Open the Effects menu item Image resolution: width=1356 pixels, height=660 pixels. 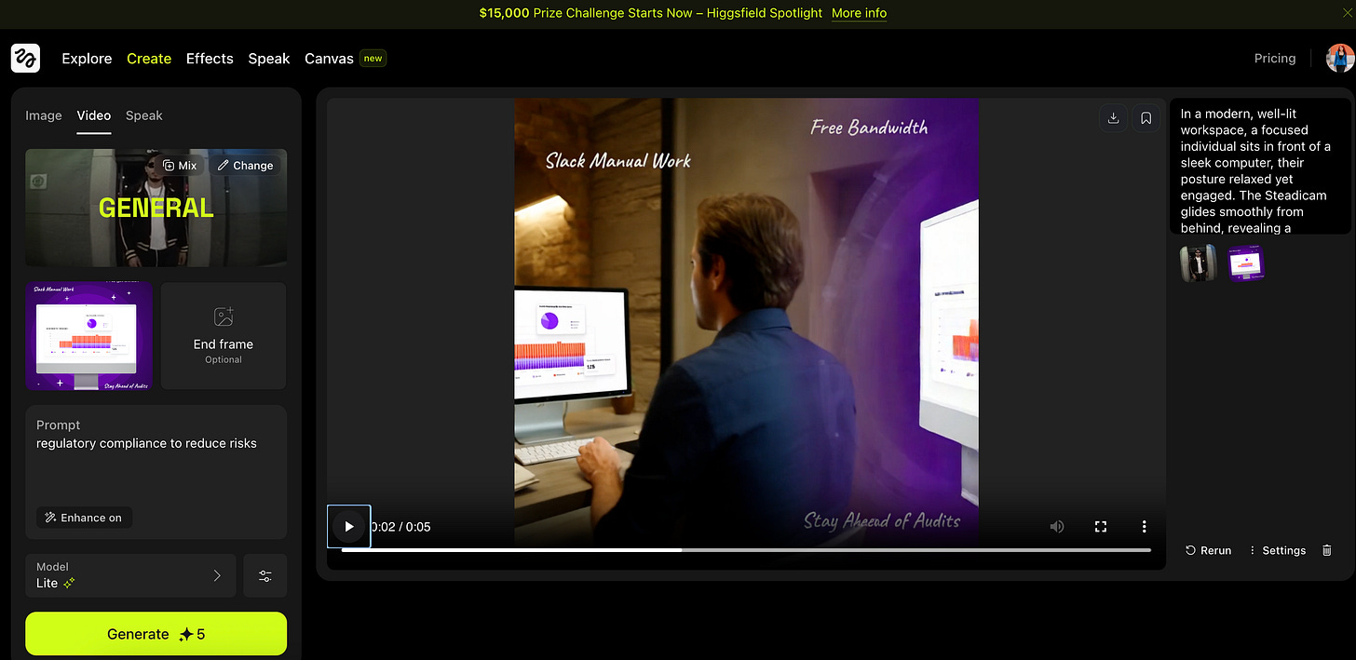click(210, 58)
